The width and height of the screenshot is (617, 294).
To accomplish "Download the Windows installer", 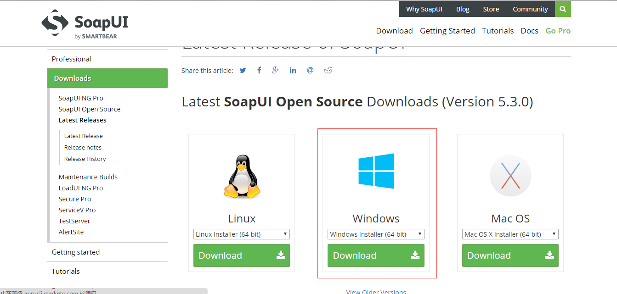I will (x=376, y=255).
